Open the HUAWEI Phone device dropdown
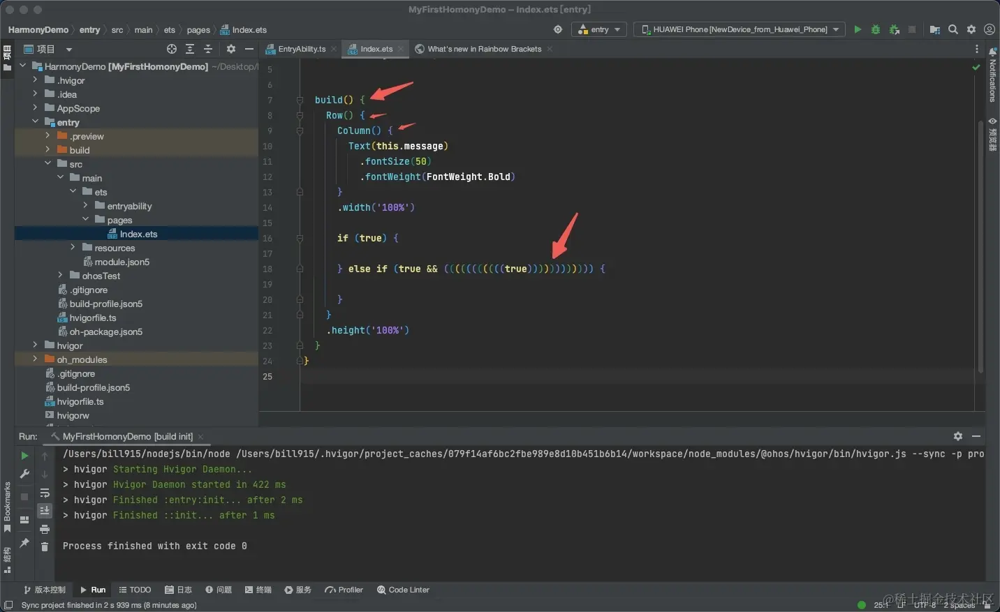The height and width of the screenshot is (612, 1000). (740, 29)
